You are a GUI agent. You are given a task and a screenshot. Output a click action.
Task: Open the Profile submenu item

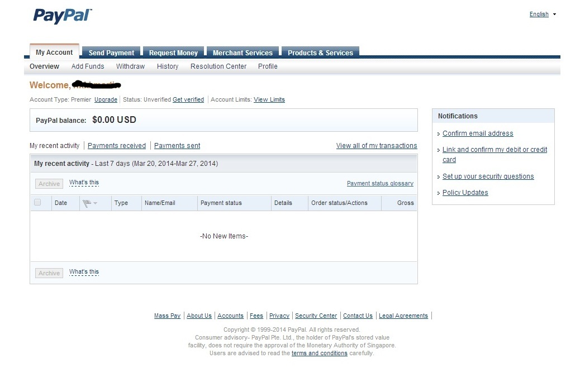[x=268, y=66]
